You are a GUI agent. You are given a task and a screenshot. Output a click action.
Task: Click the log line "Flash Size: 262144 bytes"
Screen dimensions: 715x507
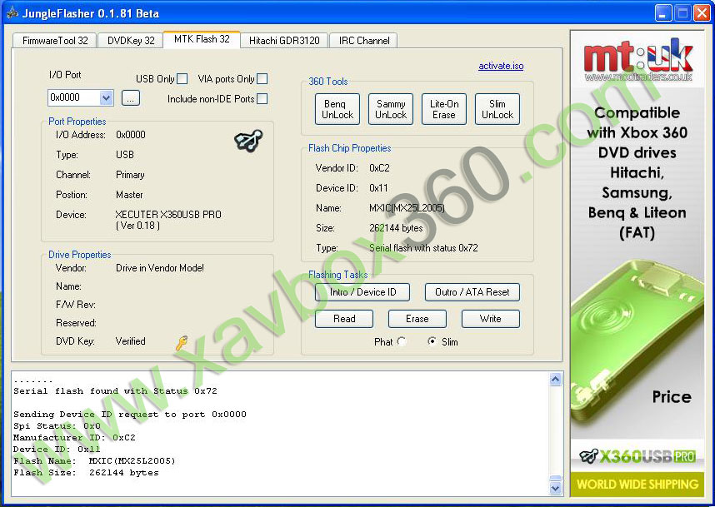click(x=86, y=473)
